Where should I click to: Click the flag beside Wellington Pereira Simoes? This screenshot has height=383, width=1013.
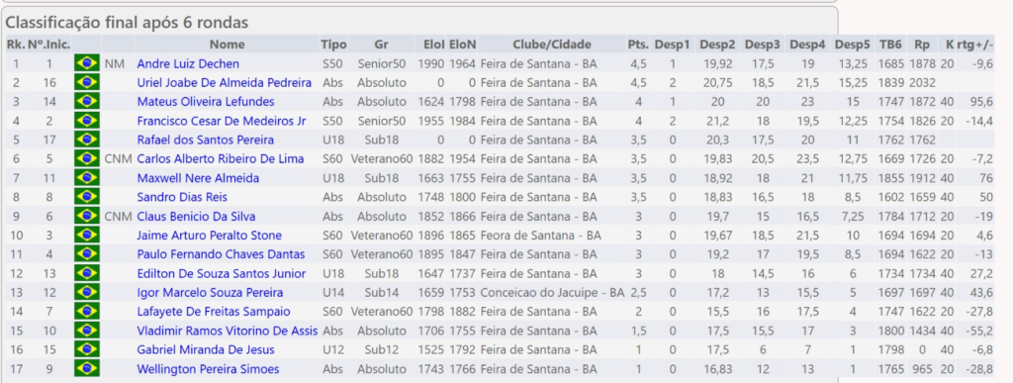(87, 369)
